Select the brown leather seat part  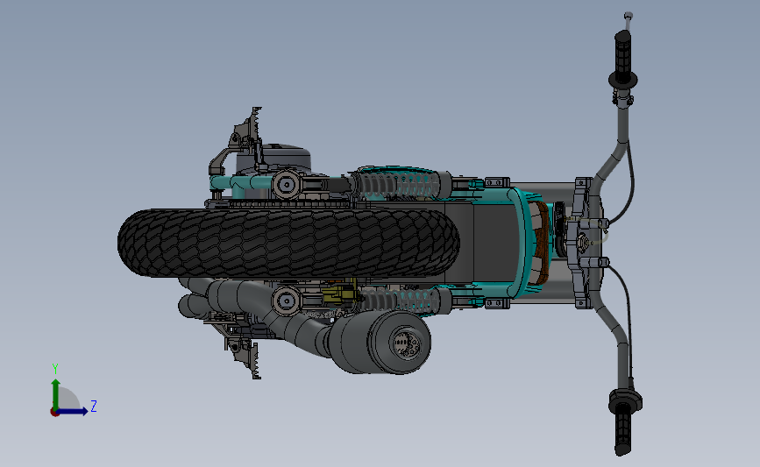(542, 243)
